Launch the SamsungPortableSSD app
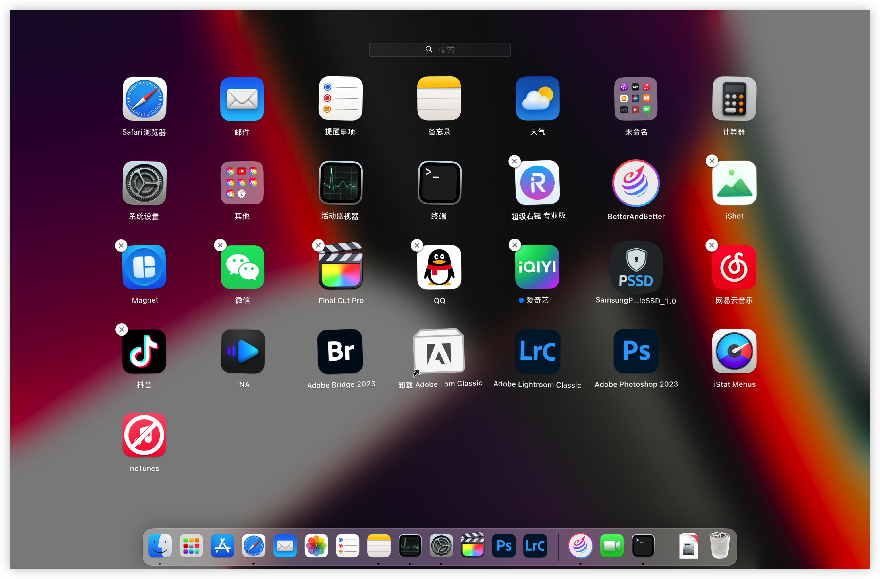The height and width of the screenshot is (579, 880). [636, 267]
